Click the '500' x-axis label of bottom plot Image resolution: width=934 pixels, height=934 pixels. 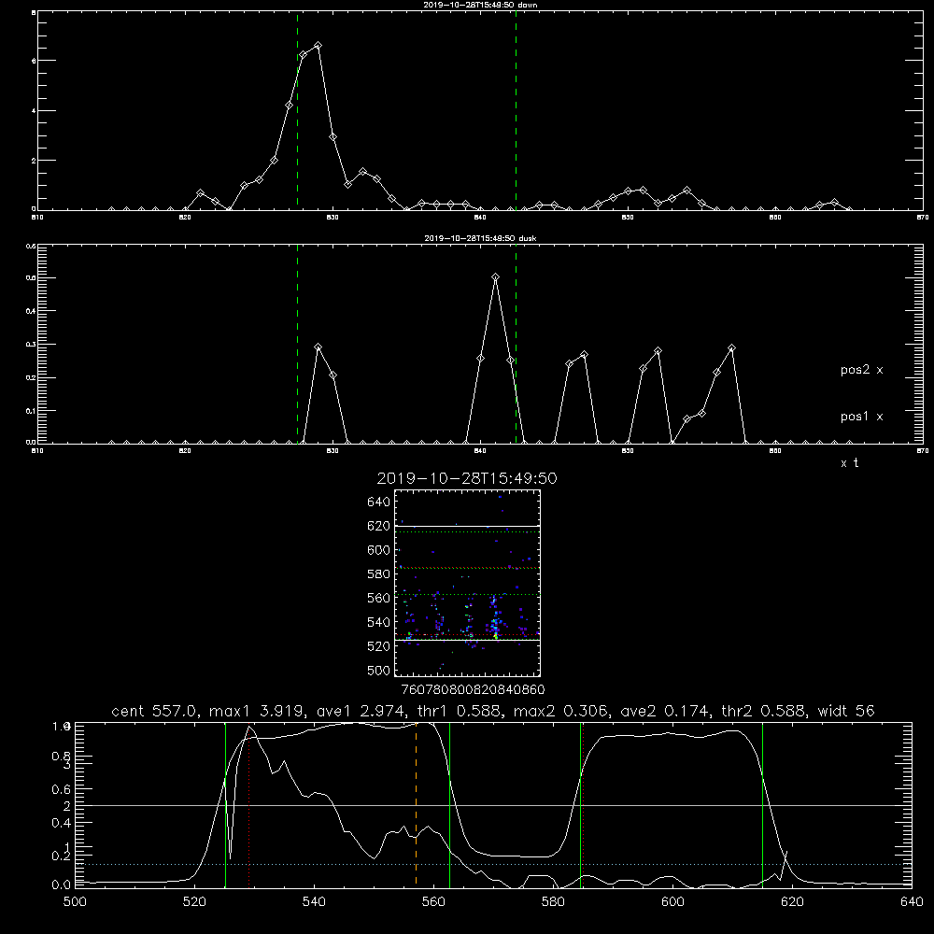(x=75, y=902)
